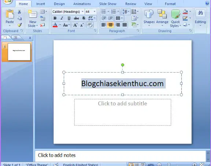Toggle Underline formatting
Screen dimensions: 211x166
pos(69,18)
